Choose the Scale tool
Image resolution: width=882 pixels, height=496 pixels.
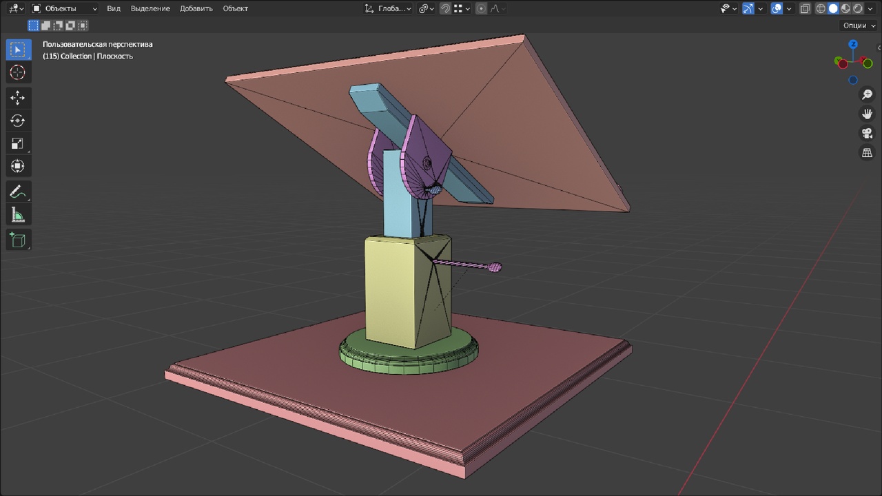click(x=17, y=143)
